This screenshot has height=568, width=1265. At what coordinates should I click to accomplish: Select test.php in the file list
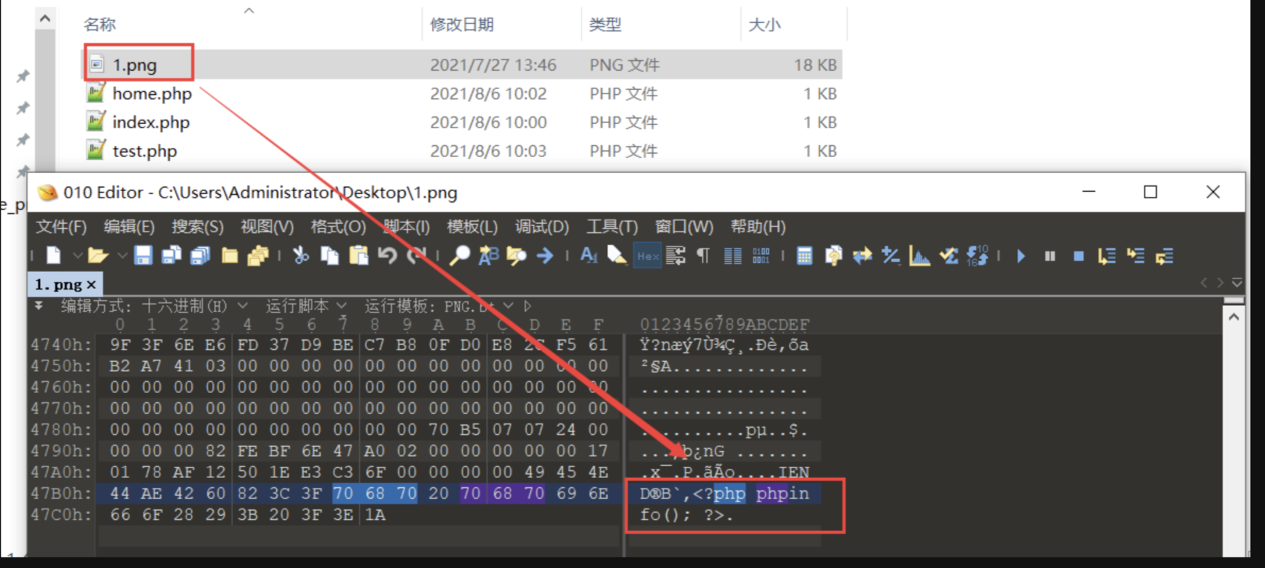144,151
